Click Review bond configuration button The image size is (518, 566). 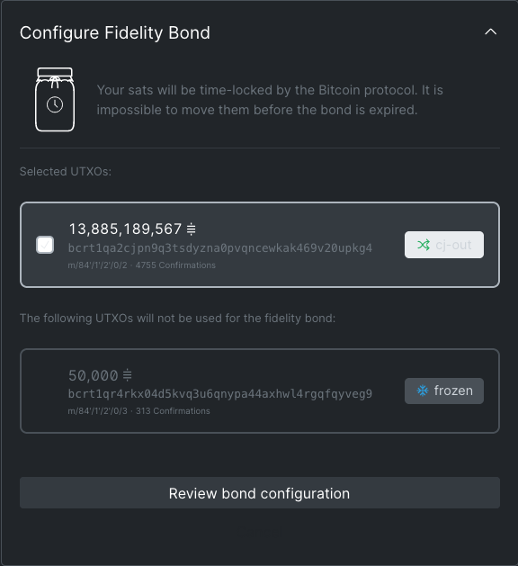click(260, 493)
